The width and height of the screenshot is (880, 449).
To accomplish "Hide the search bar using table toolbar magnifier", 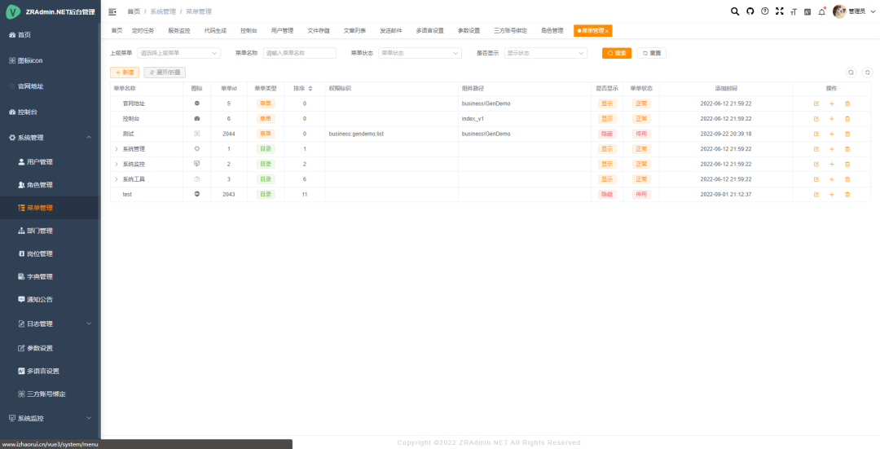I will [851, 73].
